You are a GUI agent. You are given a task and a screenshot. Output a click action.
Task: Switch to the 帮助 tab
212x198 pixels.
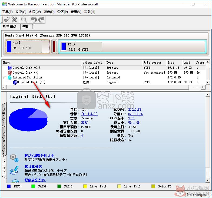pyautogui.click(x=26, y=27)
